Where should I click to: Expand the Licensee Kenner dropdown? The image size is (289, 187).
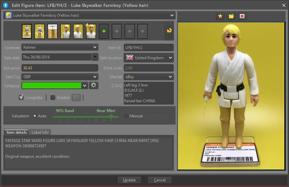click(95, 47)
